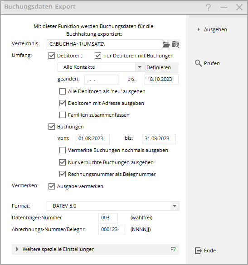Click the Ausgeben button label
This screenshot has height=265, width=248.
click(215, 29)
